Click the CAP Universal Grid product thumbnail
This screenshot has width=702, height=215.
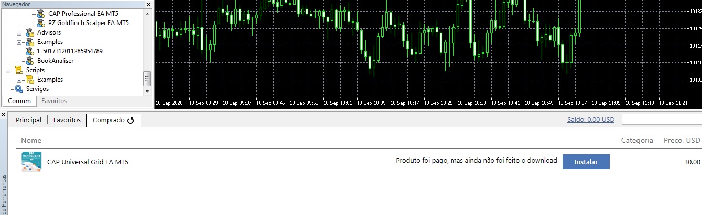tap(31, 162)
